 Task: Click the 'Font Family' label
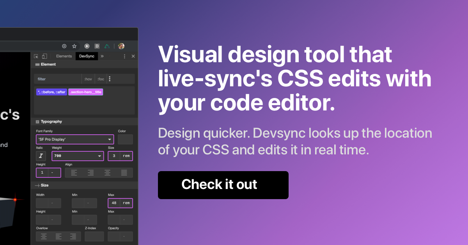click(44, 131)
